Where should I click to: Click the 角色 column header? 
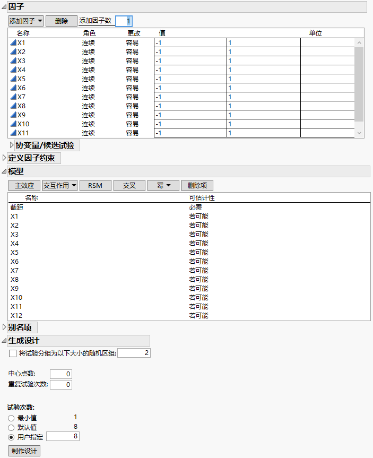click(x=89, y=33)
